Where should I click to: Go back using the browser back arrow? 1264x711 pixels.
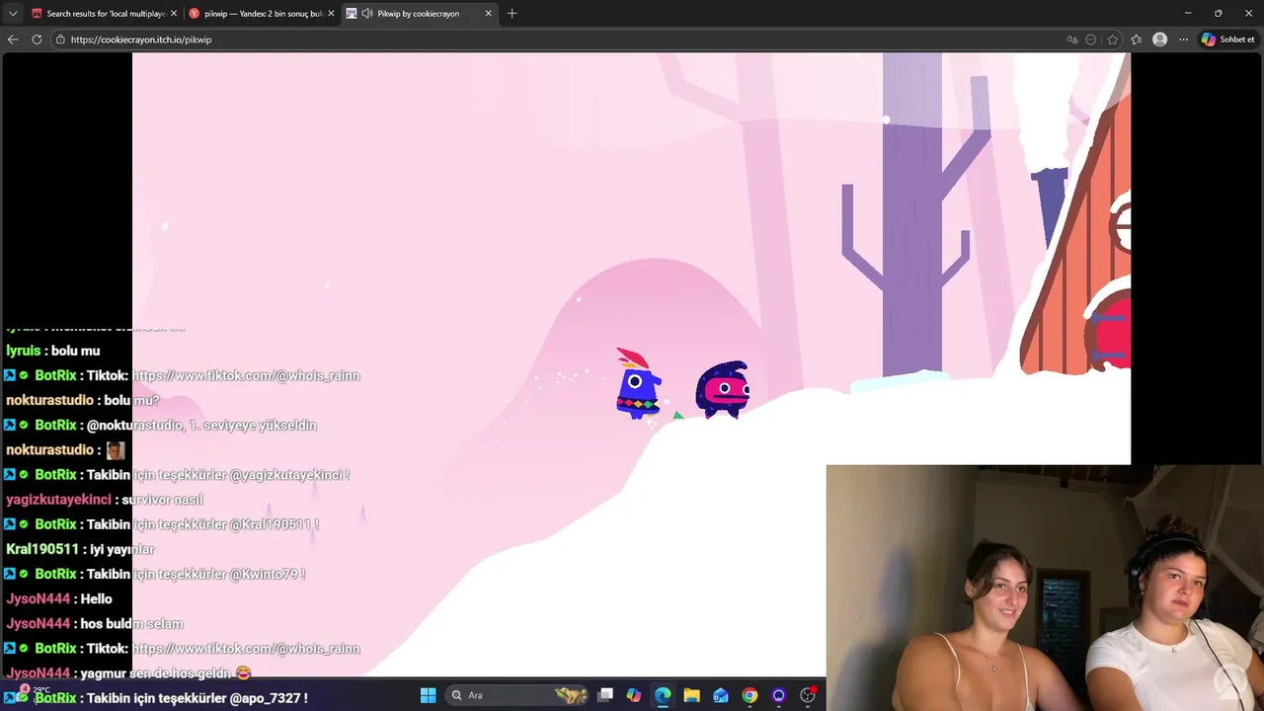(13, 39)
